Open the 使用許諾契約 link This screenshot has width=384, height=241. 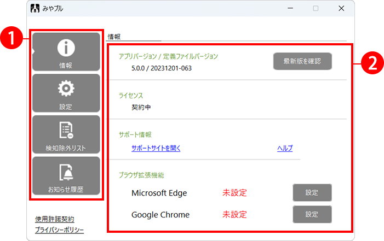(54, 219)
